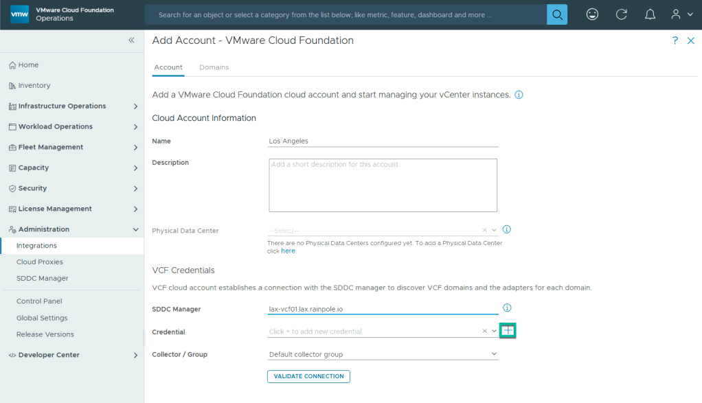
Task: Collapse the left navigation sidebar
Action: [131, 41]
